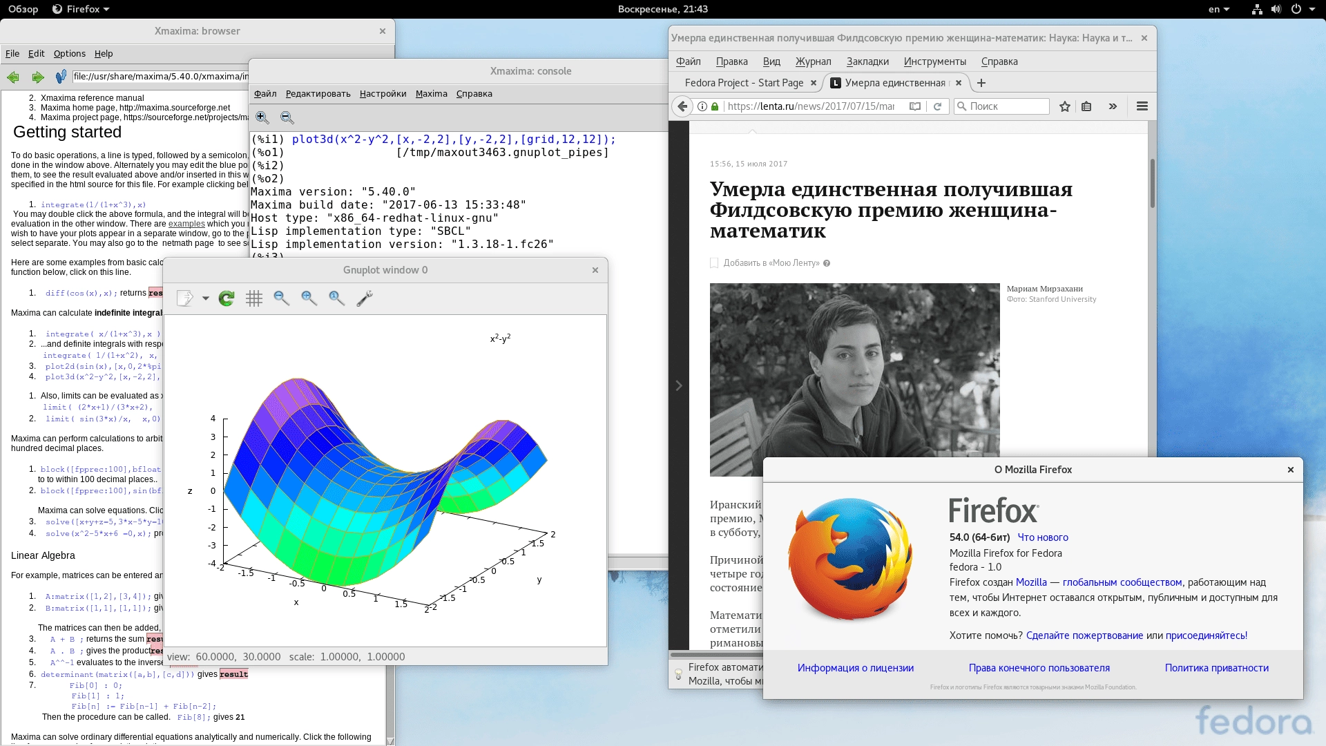The width and height of the screenshot is (1326, 746).
Task: Click back arrow in Xmaxima browser
Action: coord(12,77)
